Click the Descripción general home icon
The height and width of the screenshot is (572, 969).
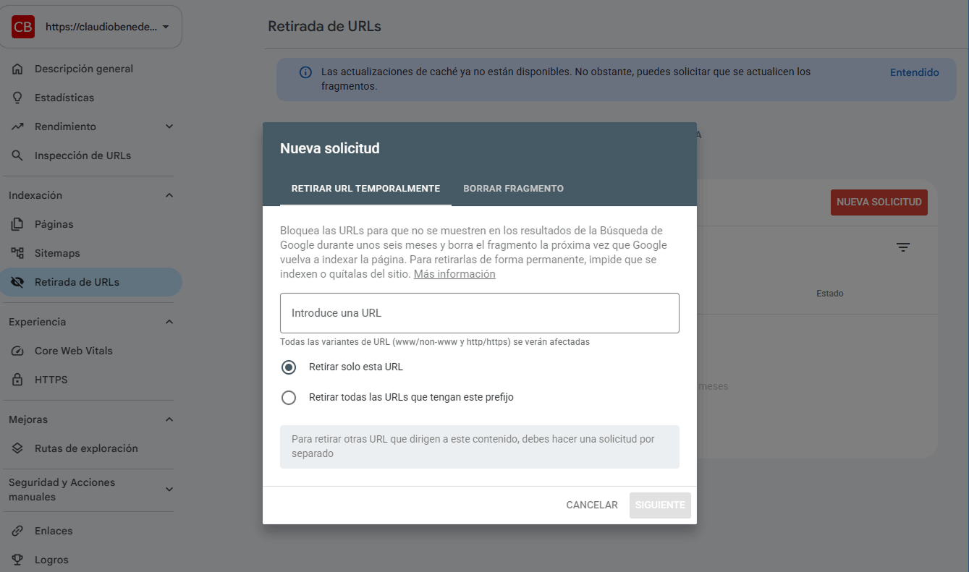click(x=18, y=69)
